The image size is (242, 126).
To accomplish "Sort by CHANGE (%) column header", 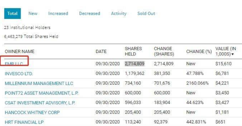I will [199, 51].
